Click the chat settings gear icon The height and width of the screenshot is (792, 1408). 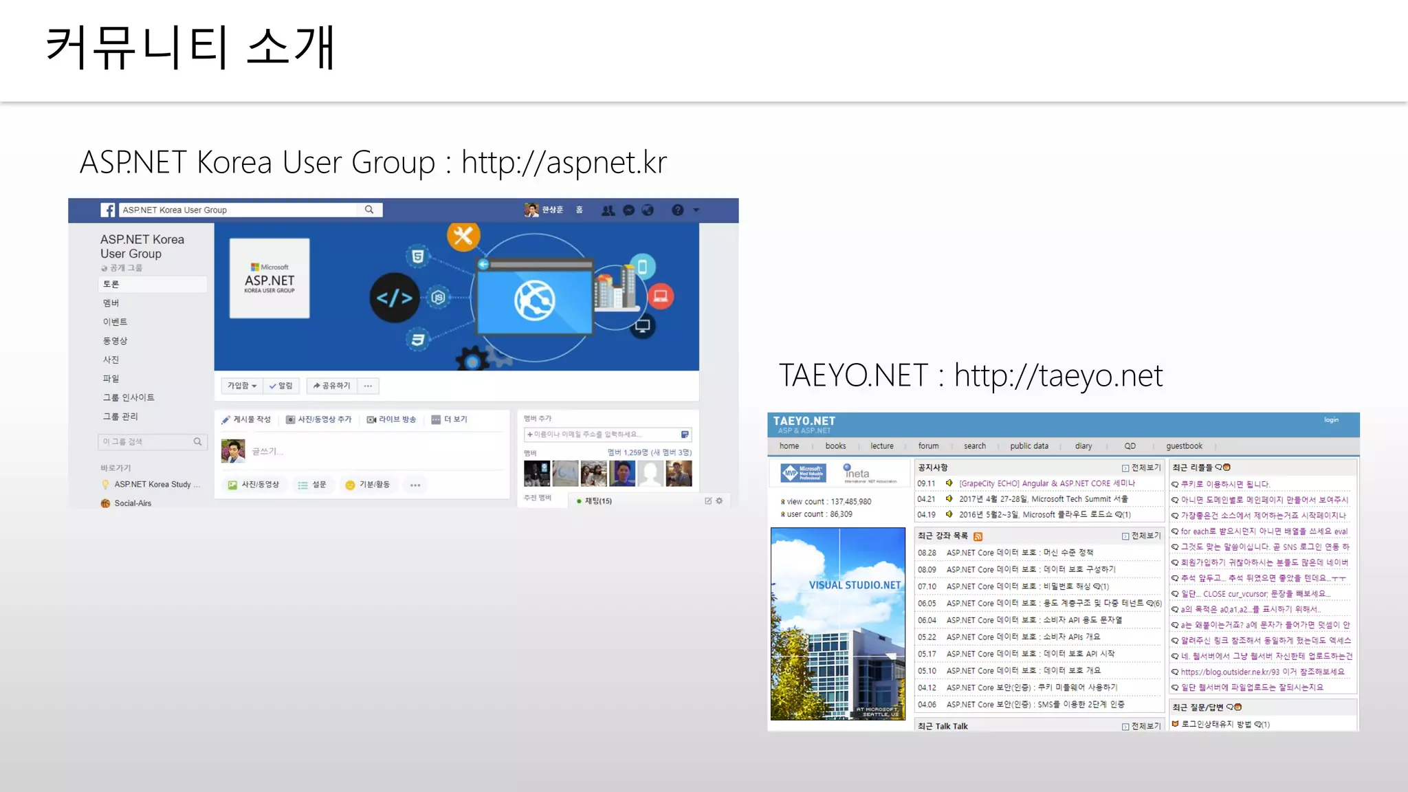point(719,501)
